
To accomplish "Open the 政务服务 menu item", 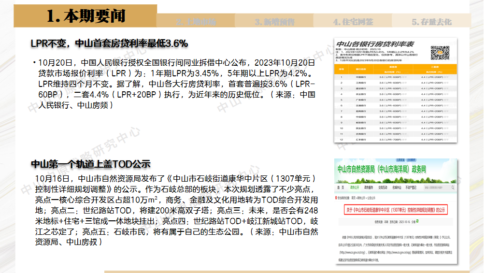I will (x=369, y=187).
